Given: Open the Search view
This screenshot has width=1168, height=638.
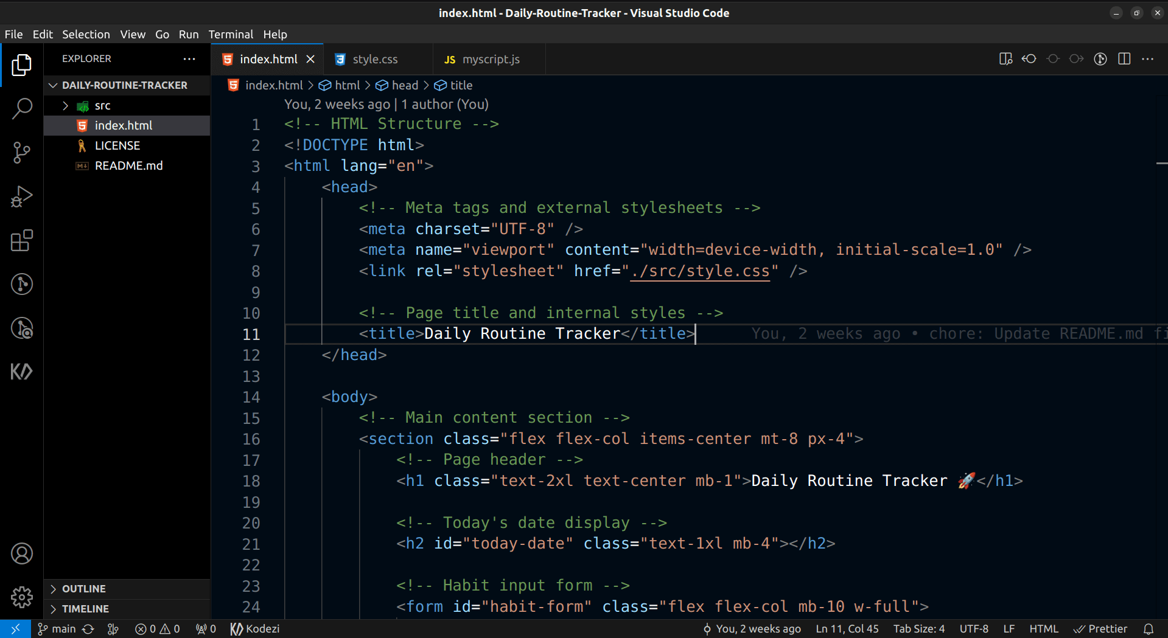Looking at the screenshot, I should (22, 109).
